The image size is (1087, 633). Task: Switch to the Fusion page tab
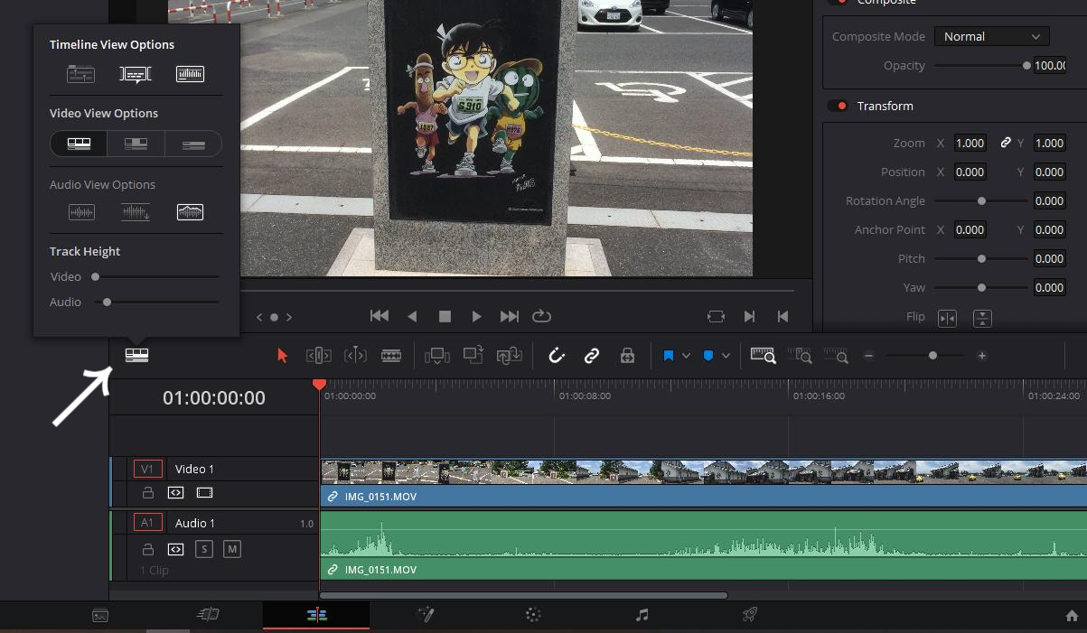click(425, 616)
